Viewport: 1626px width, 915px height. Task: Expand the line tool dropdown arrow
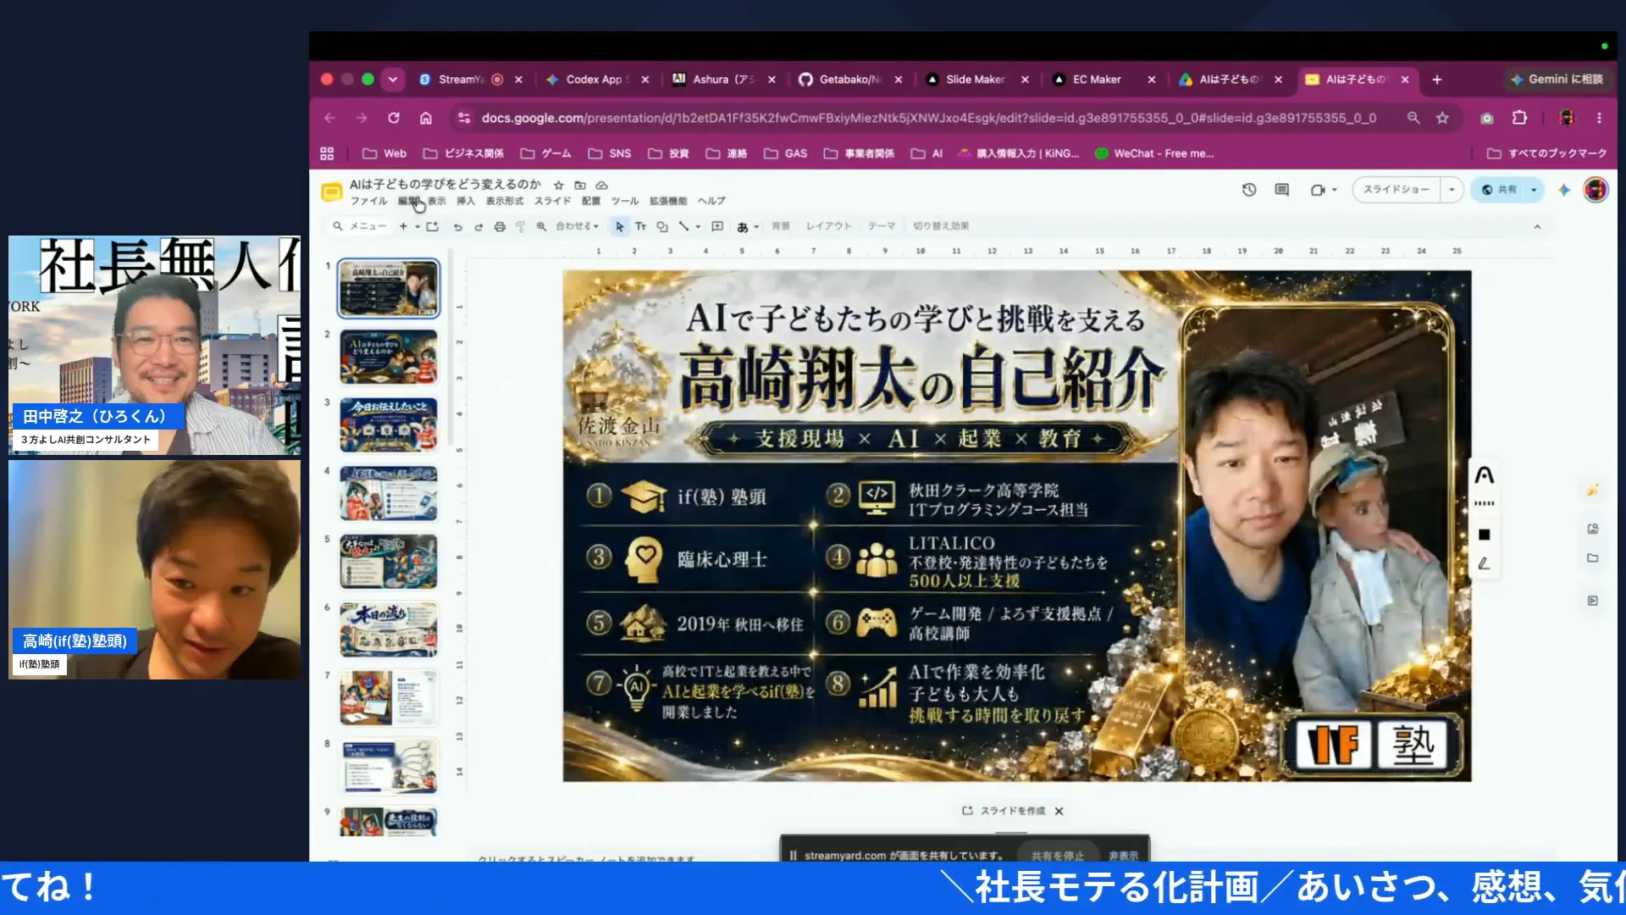pyautogui.click(x=698, y=227)
